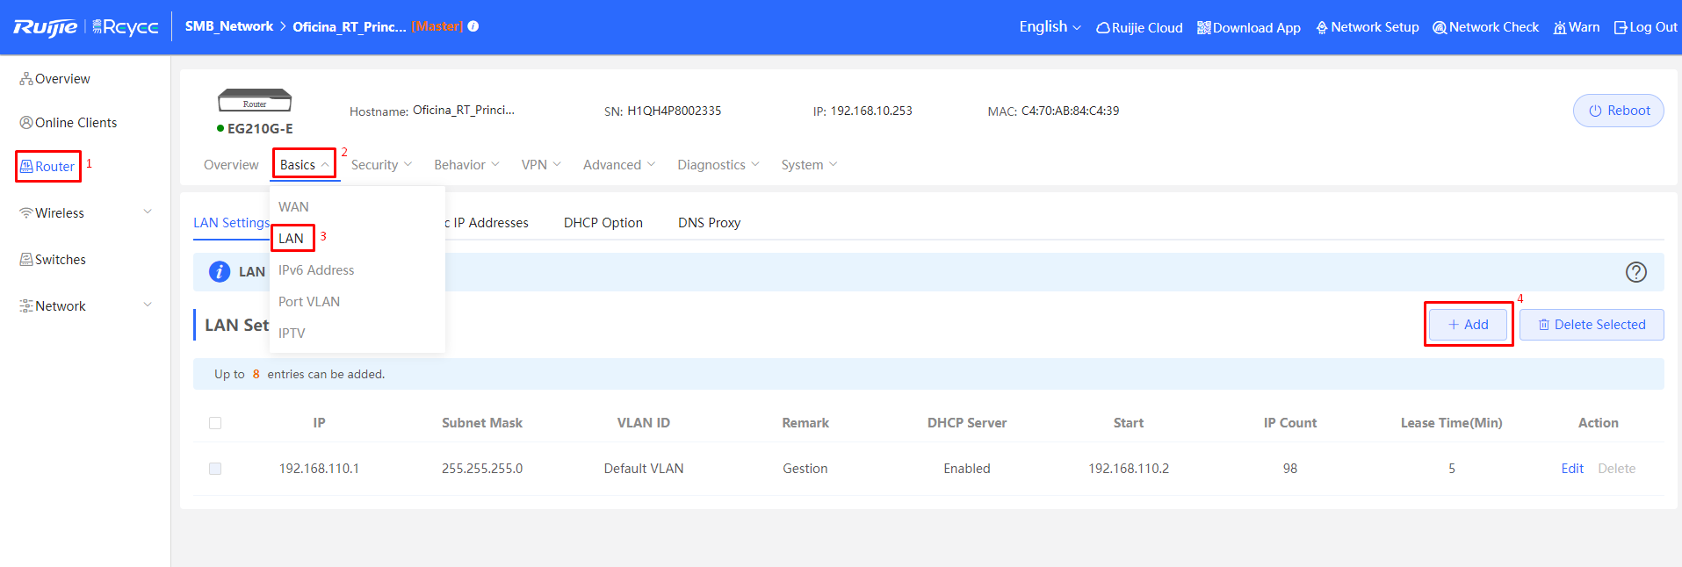
Task: Click the Ruijie Reyee logo
Action: (x=86, y=27)
